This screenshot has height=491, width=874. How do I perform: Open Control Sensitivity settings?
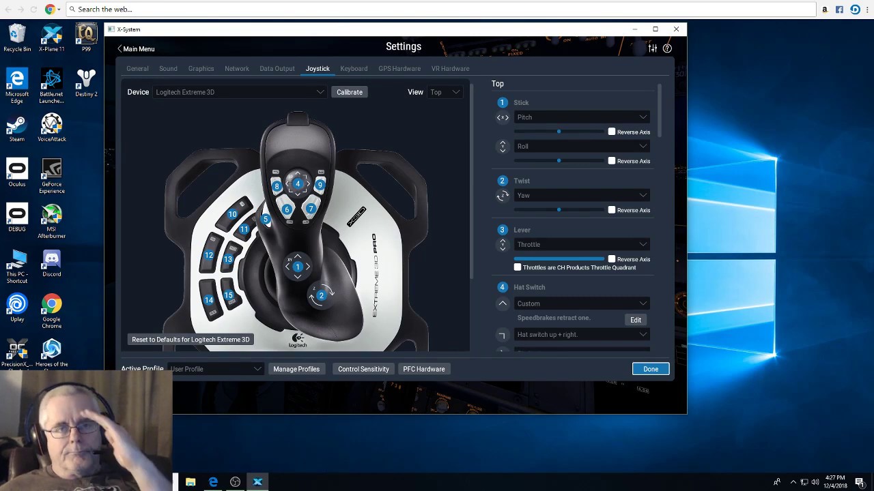coord(363,369)
